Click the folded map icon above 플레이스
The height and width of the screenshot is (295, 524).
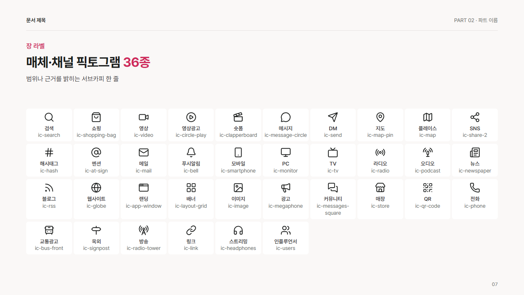click(x=428, y=117)
